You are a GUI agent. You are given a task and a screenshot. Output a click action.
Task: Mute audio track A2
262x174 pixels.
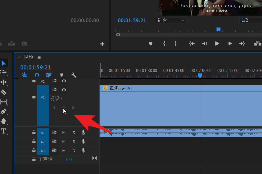click(x=64, y=142)
